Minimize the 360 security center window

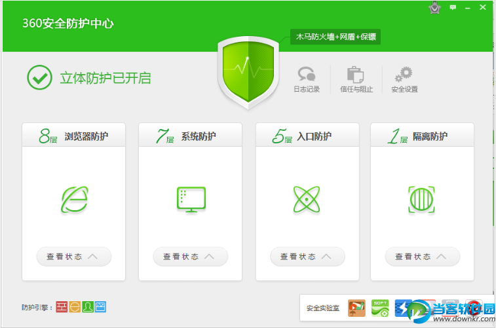click(x=468, y=8)
